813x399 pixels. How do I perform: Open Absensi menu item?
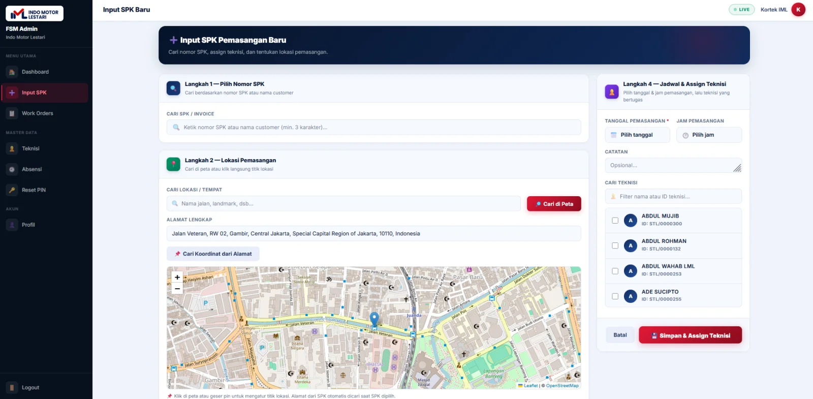tap(45, 169)
